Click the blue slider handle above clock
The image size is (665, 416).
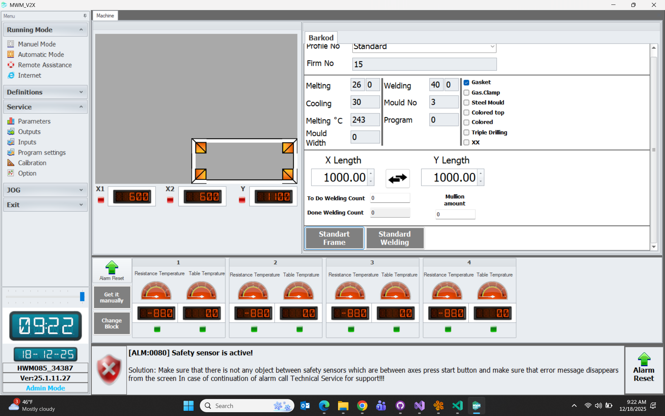[x=82, y=296]
